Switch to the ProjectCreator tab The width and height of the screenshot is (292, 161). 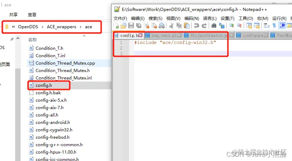[209, 35]
